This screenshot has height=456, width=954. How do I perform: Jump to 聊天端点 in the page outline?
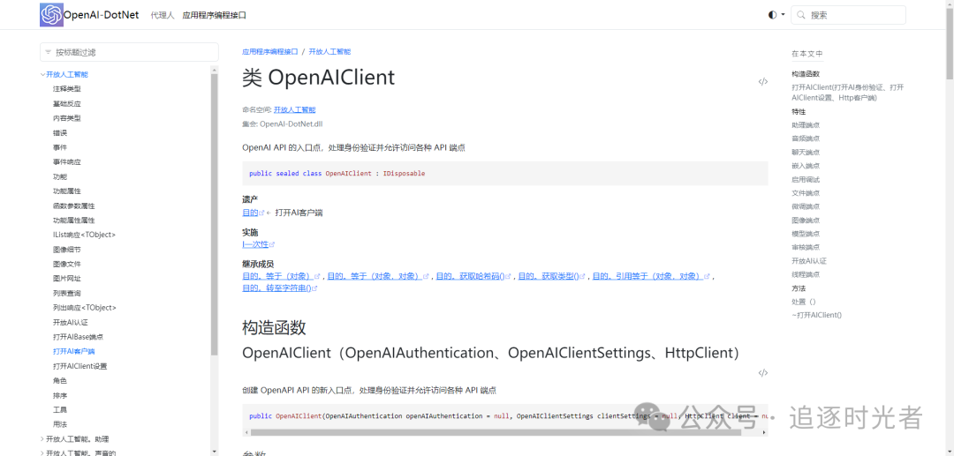tap(806, 153)
